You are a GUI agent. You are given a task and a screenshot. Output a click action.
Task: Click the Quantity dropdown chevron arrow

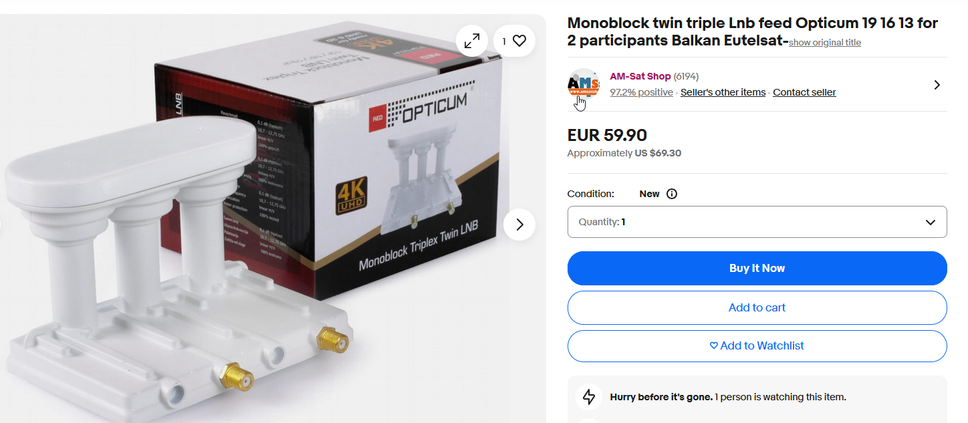931,222
